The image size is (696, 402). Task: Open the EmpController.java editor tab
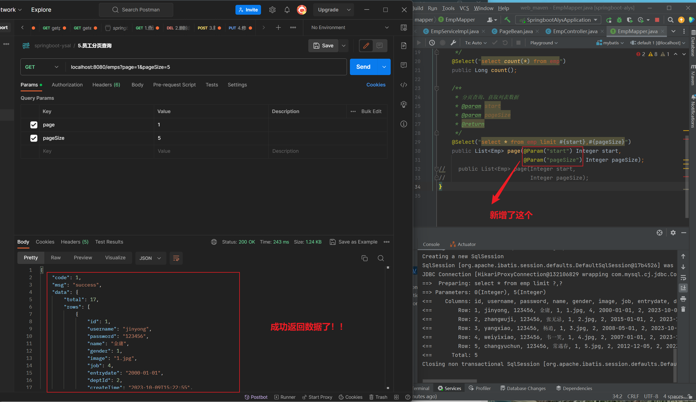click(575, 32)
